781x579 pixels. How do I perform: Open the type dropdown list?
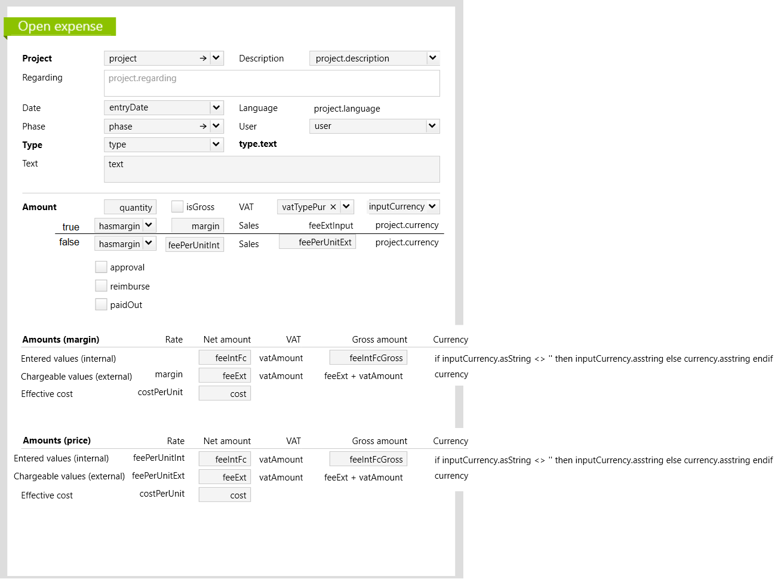coord(216,145)
